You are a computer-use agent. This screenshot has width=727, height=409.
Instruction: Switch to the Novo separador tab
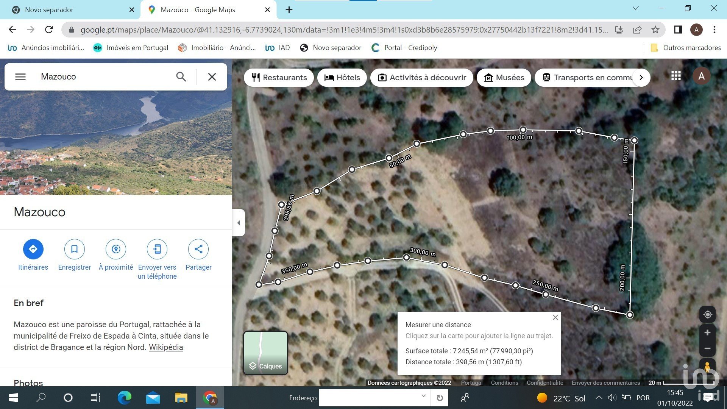(x=49, y=10)
